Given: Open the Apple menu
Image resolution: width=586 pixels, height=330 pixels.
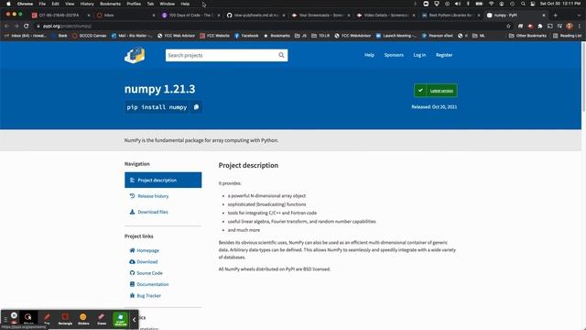Looking at the screenshot, I should coord(8,4).
